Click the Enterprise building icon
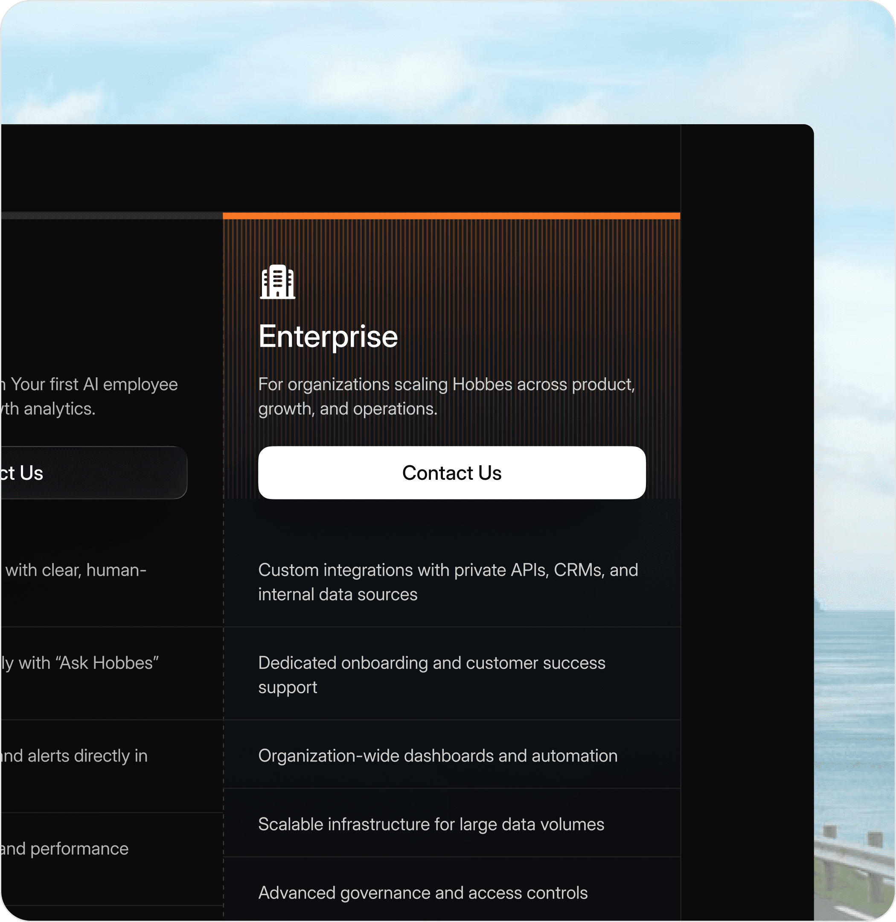896x922 pixels. click(x=277, y=282)
